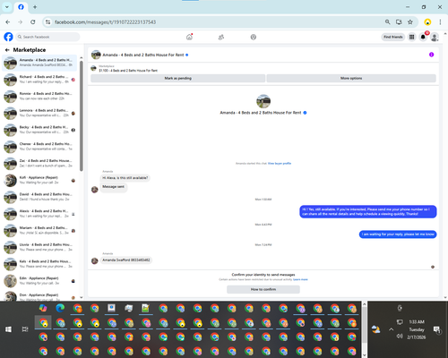Viewport: 448px width, 358px height.
Task: Click the chat list scrollbar
Action: pos(82,115)
